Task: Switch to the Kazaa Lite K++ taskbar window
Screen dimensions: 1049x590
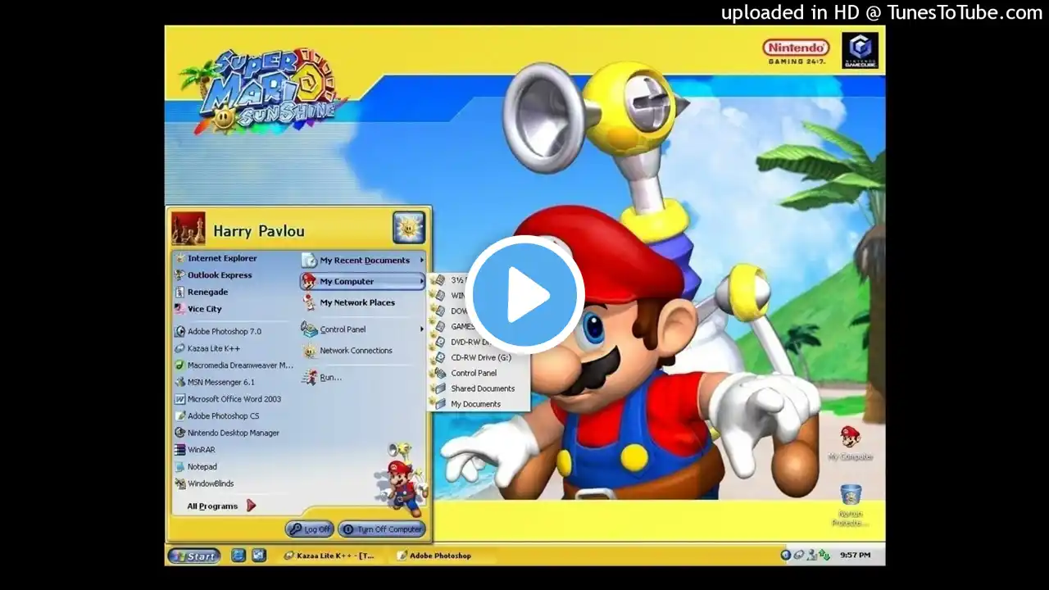Action: tap(329, 556)
